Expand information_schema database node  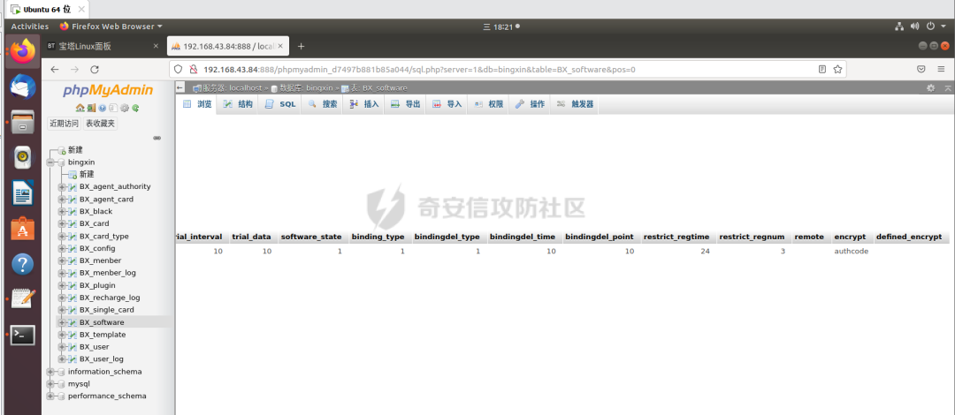tap(50, 372)
